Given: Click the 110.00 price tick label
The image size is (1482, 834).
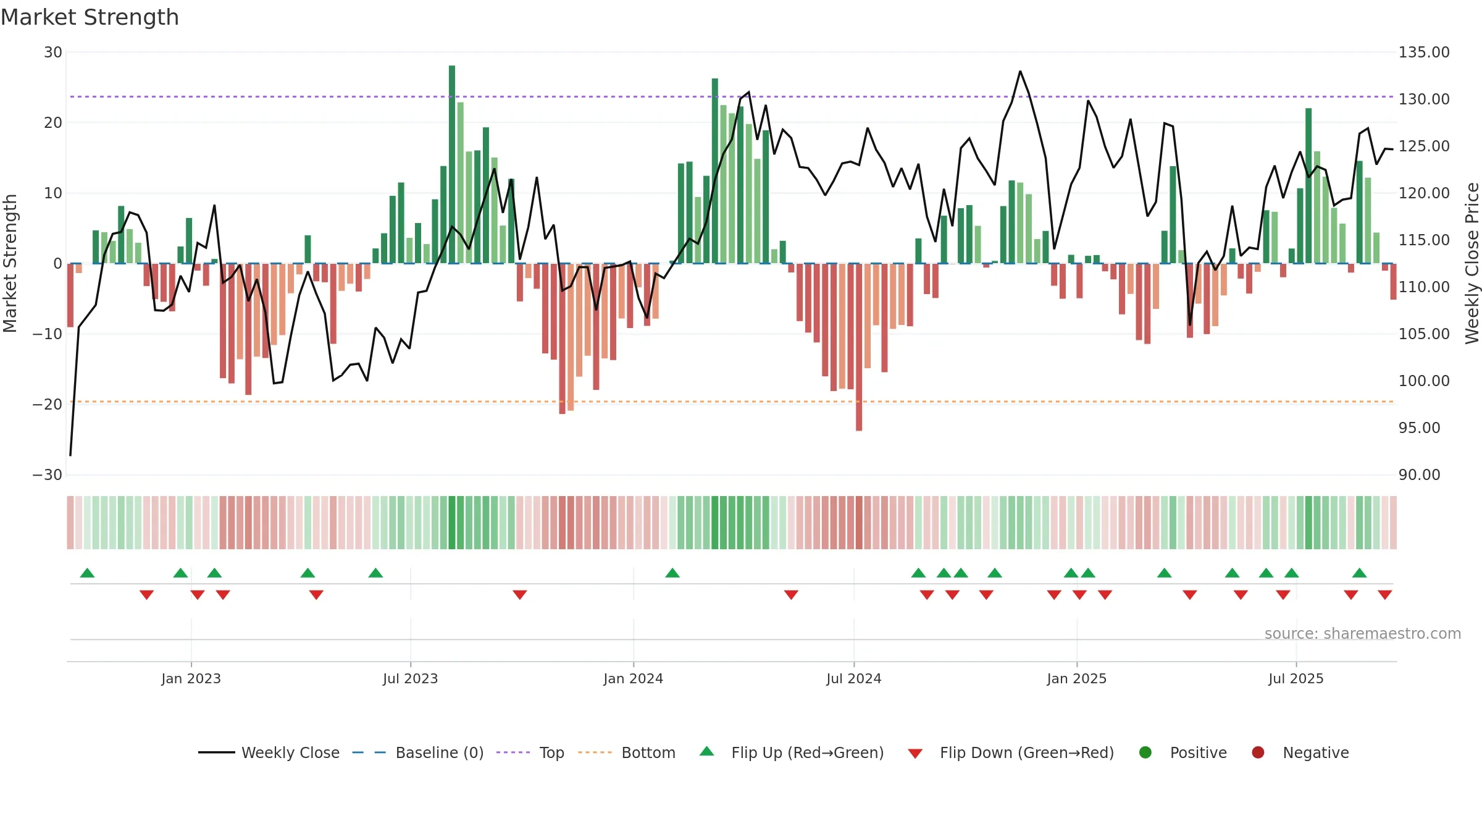Looking at the screenshot, I should pos(1424,287).
